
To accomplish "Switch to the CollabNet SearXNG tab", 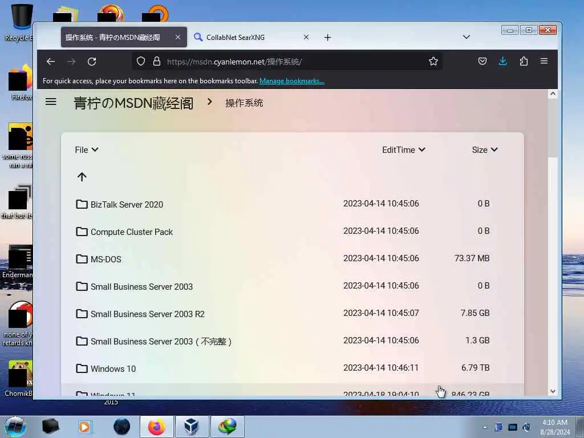I will [252, 37].
